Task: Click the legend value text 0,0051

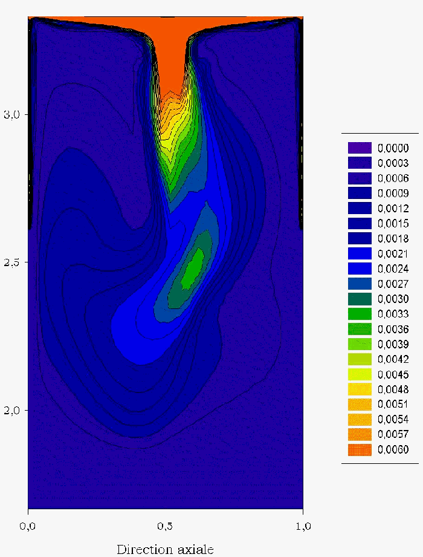Action: click(x=393, y=405)
